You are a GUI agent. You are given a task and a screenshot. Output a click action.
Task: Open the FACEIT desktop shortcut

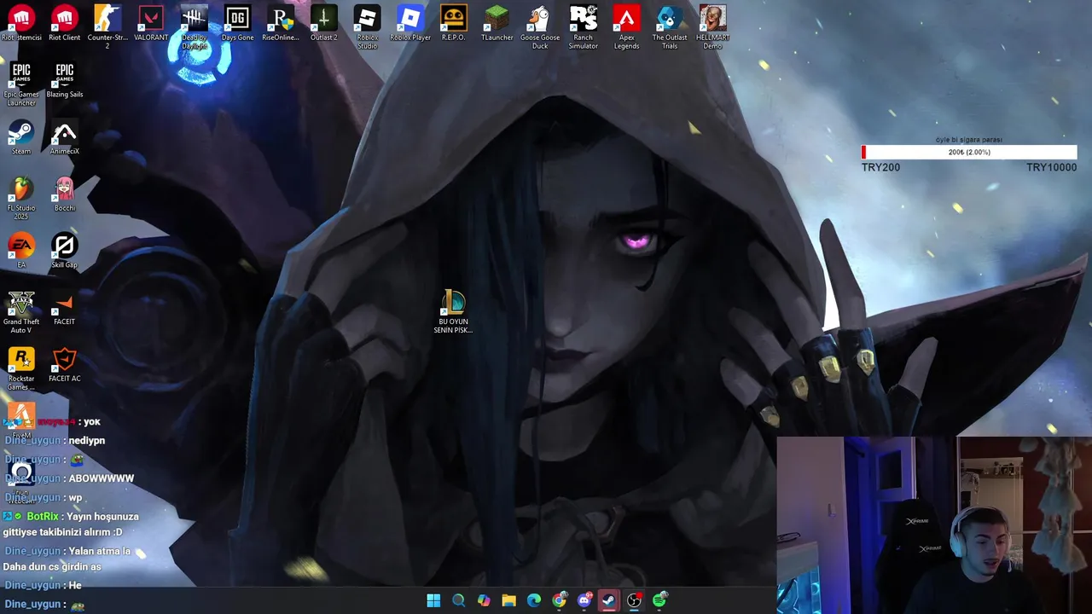pos(64,308)
